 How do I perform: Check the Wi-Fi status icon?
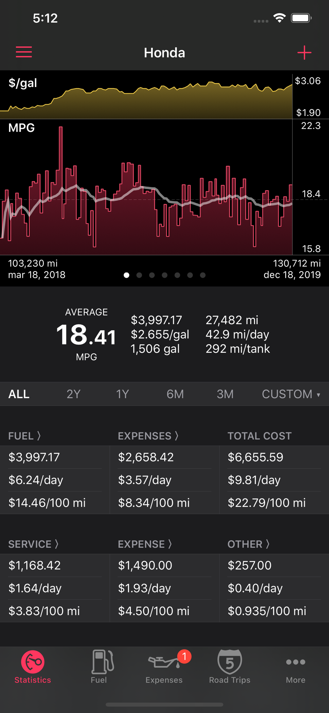click(x=280, y=18)
